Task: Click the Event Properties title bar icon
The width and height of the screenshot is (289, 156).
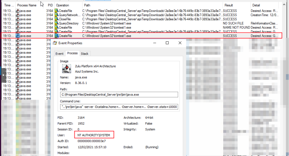Action: (x=55, y=43)
